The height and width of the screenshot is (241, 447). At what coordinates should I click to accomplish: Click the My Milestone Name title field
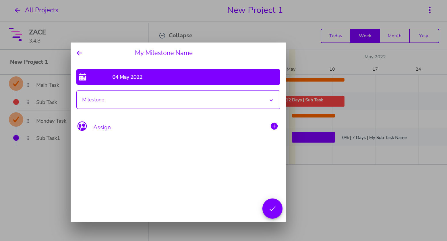164,53
